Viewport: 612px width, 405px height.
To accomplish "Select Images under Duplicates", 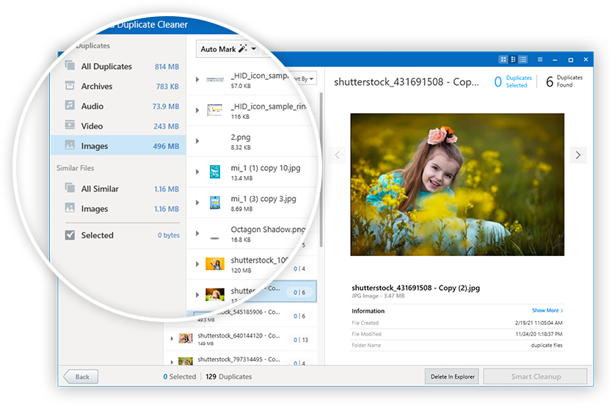I will 118,145.
